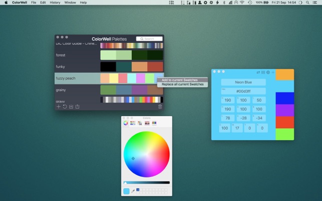This screenshot has height=201, width=322.
Task: Choose Add to current Swatches
Action: pos(182,80)
